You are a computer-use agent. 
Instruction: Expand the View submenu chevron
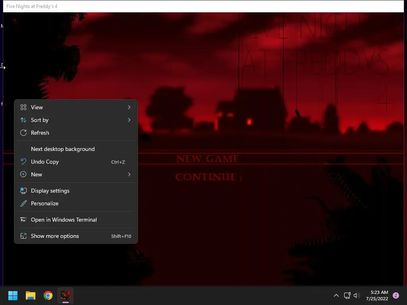pos(129,107)
